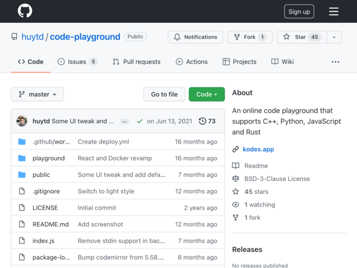Click the book icon next to Readme
Viewport: 357px width, 268px height.
(x=235, y=166)
